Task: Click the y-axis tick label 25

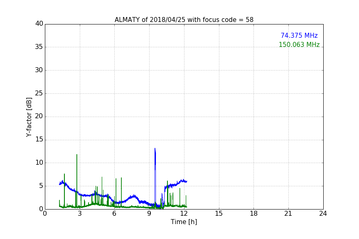Action: tap(39, 93)
